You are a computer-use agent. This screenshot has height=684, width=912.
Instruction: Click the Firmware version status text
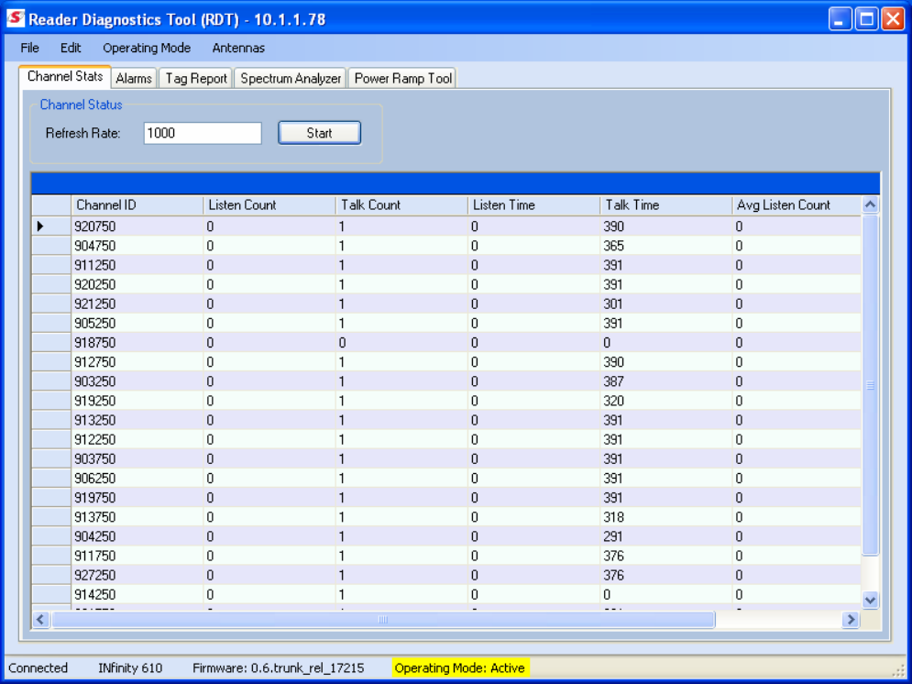[x=278, y=667]
